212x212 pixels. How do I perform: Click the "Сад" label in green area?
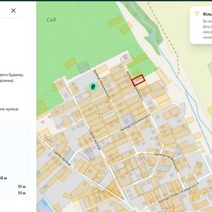(x=51, y=19)
